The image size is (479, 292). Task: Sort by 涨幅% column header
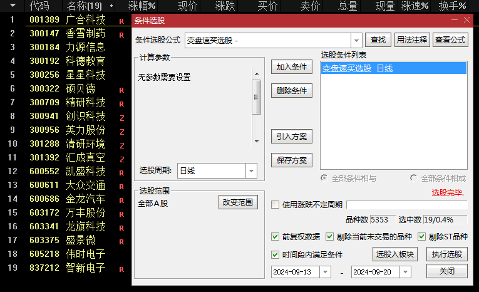click(x=142, y=6)
